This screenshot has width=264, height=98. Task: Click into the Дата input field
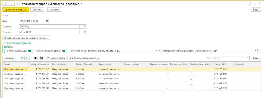32,21
